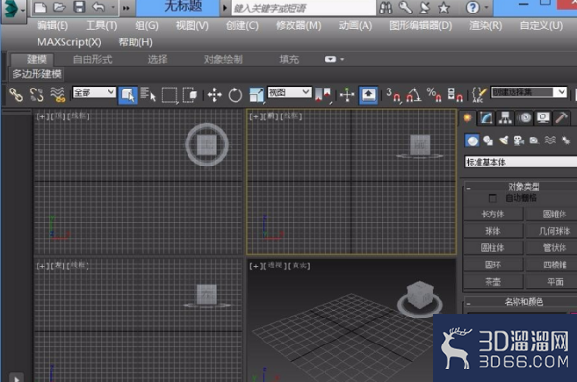Open the 标准基本体 primitive type dropdown
This screenshot has width=577, height=382.
click(x=521, y=162)
